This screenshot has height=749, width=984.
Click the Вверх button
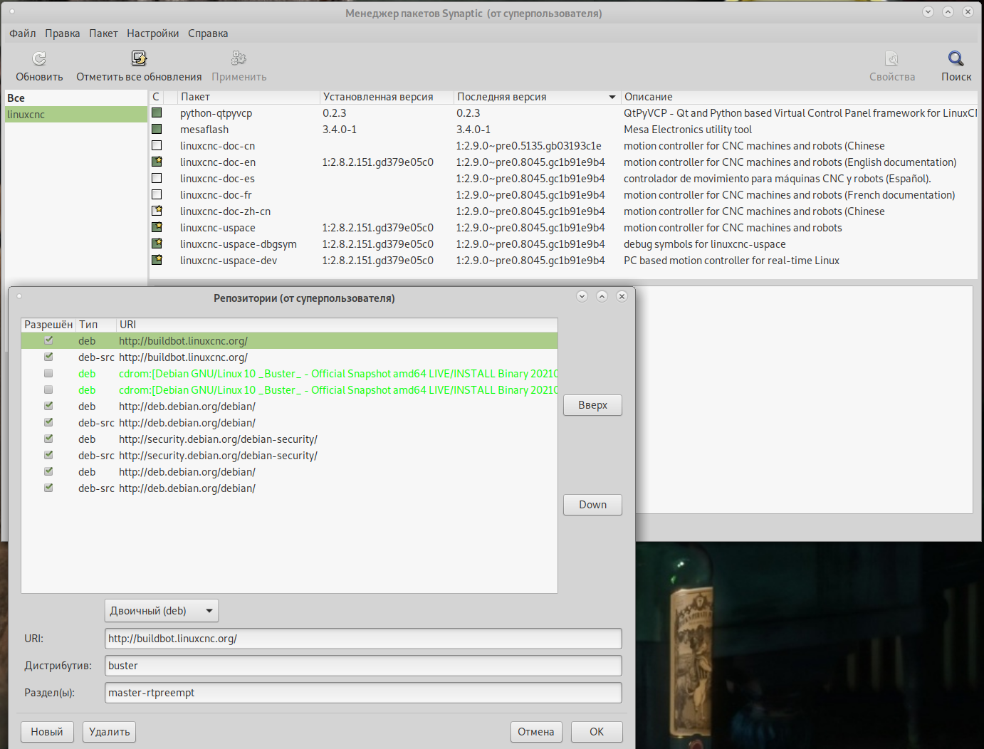tap(592, 405)
